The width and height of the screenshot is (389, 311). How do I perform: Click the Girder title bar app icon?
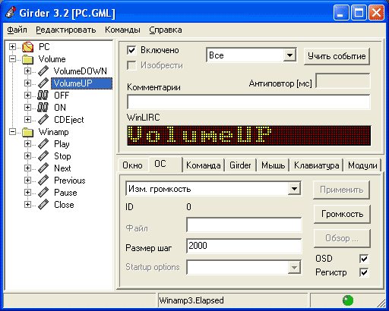tap(11, 12)
